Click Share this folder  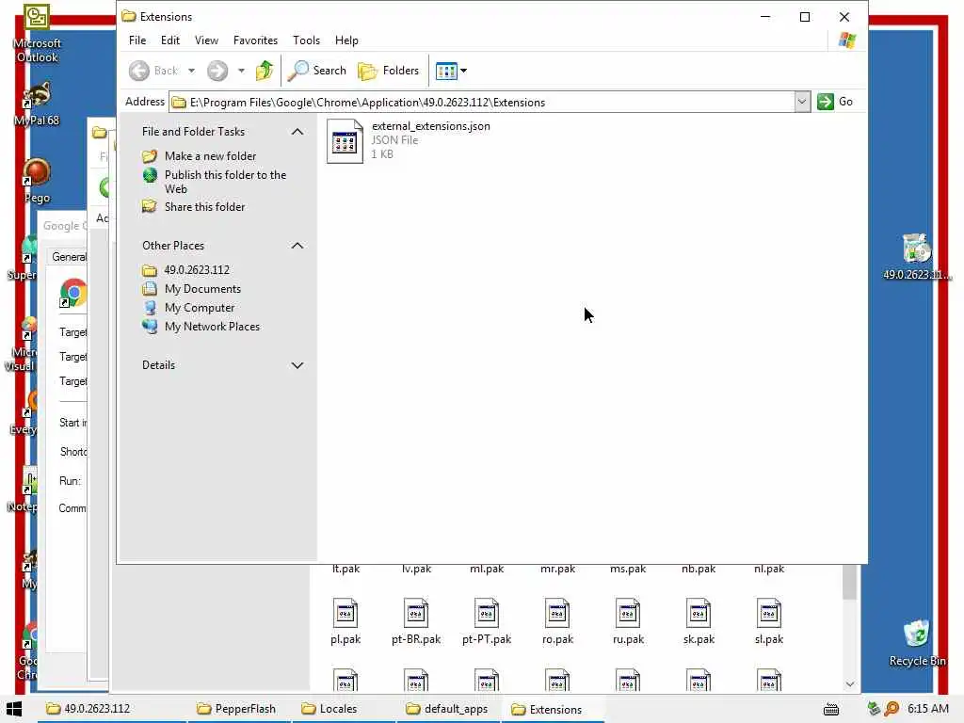click(204, 207)
